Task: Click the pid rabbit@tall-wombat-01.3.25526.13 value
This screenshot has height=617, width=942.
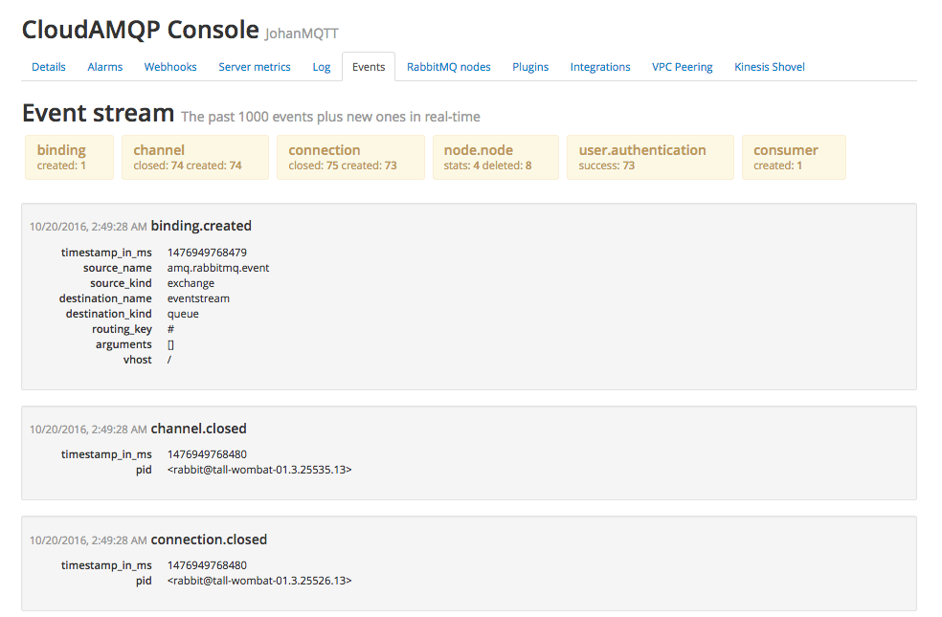Action: click(259, 581)
